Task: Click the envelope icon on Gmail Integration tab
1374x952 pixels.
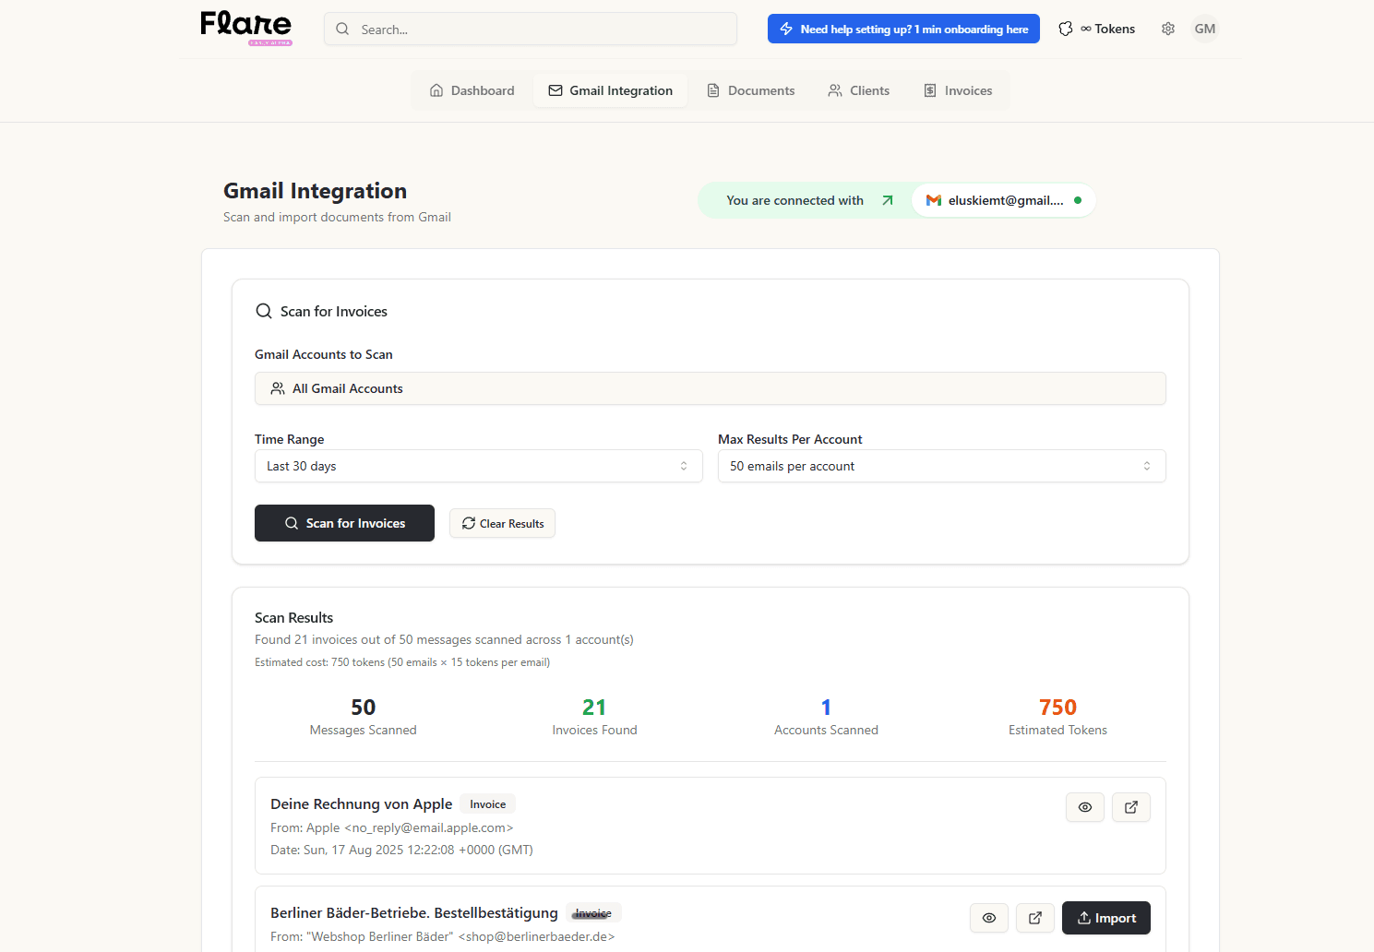Action: point(556,90)
